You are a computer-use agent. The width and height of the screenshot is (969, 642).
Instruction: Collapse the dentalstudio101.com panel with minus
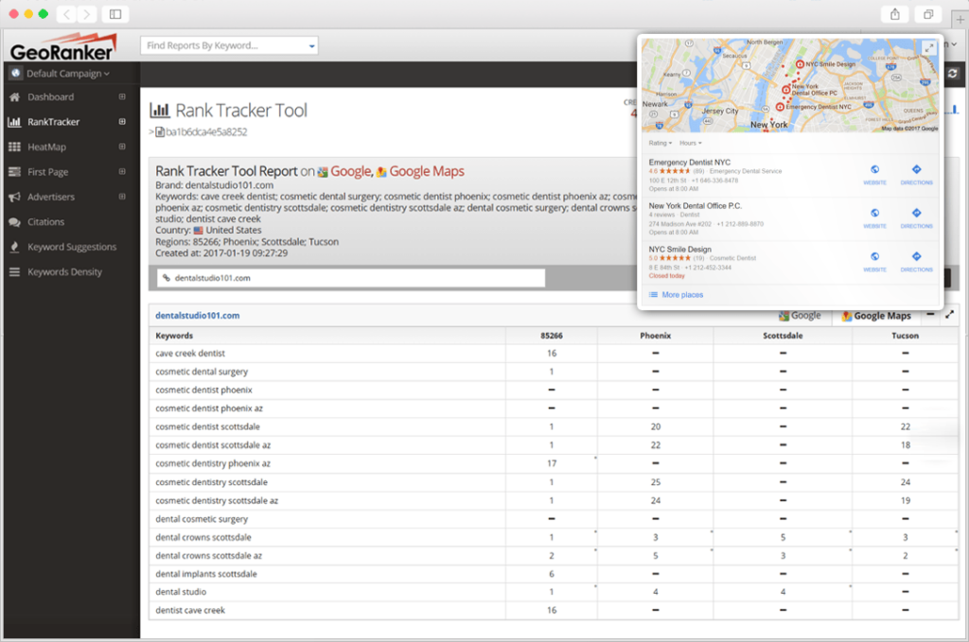click(x=930, y=315)
